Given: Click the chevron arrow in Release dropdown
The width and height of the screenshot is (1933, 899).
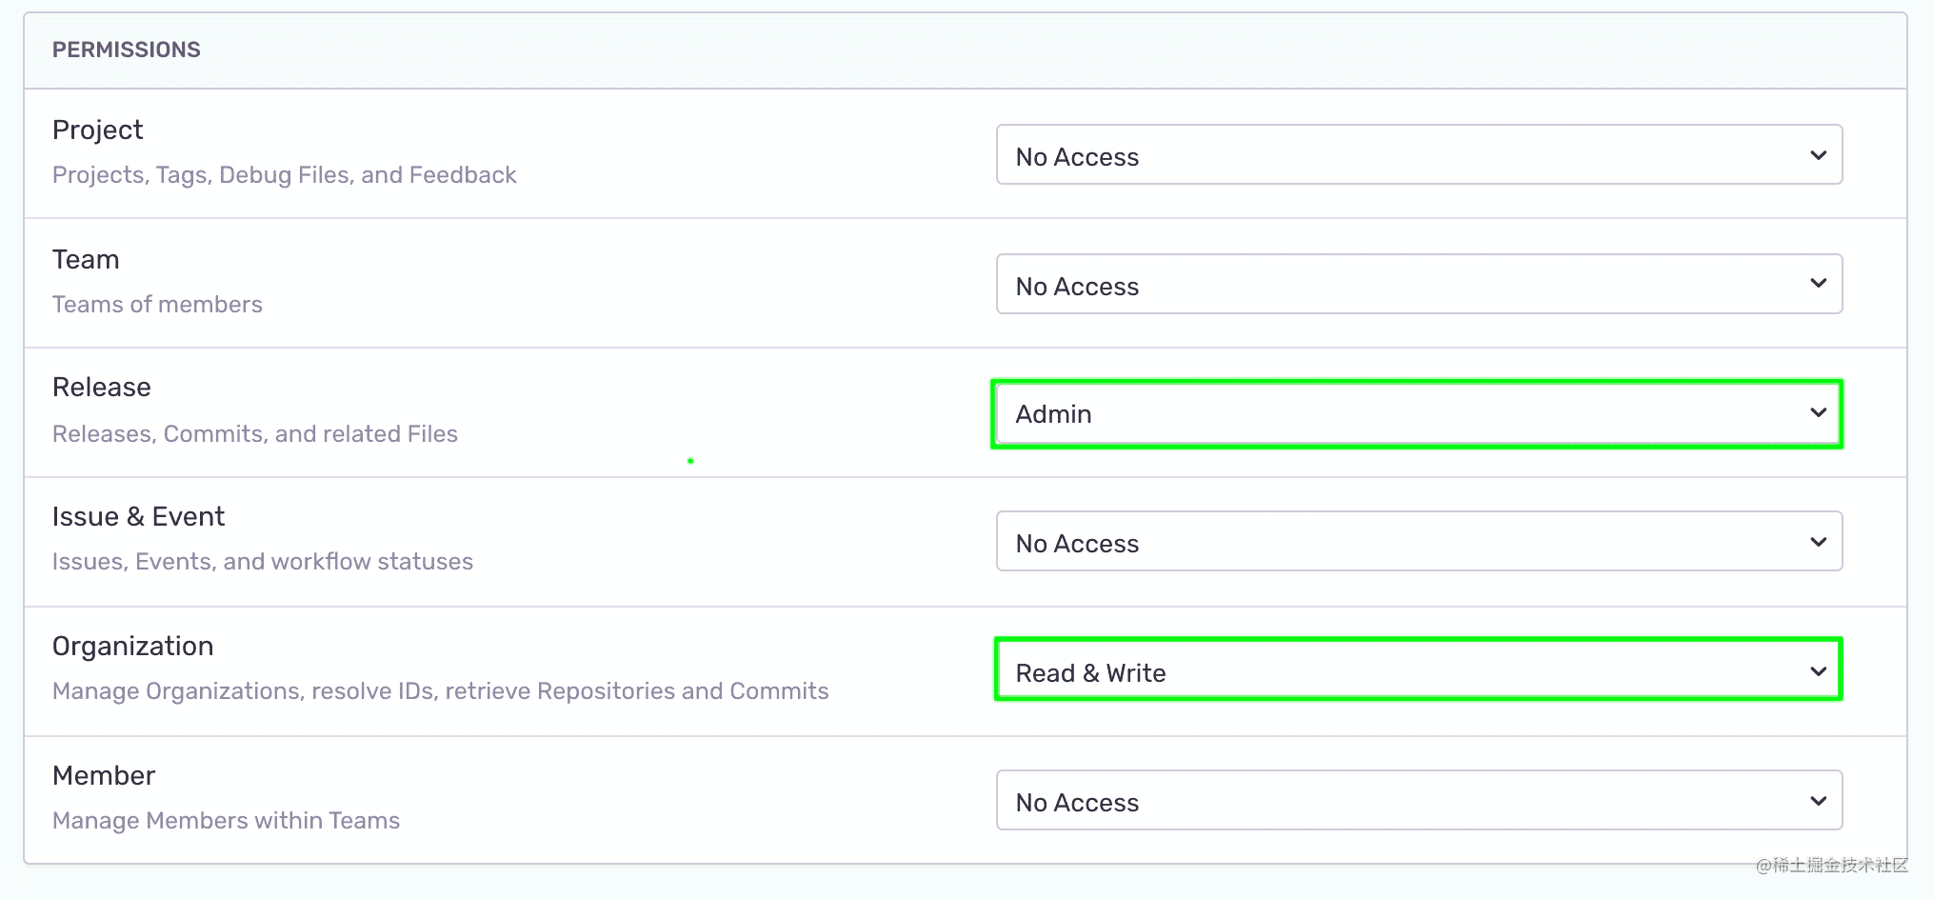Looking at the screenshot, I should (1818, 412).
